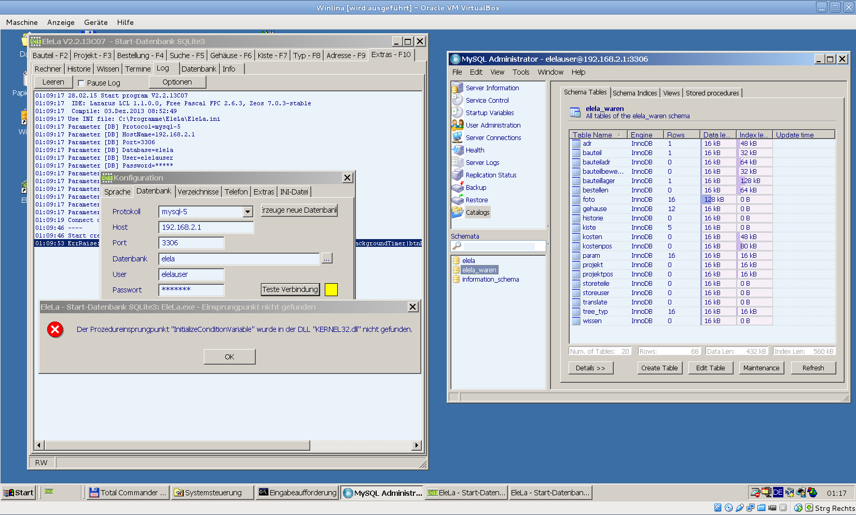The height and width of the screenshot is (515, 856).
Task: Click the foto table icon
Action: (576, 200)
